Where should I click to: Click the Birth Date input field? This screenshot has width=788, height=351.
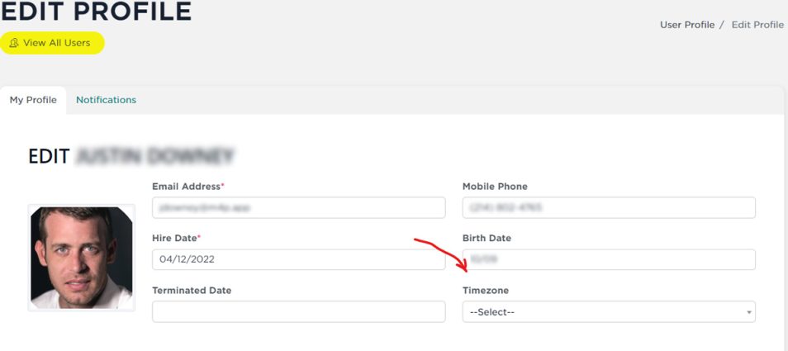pyautogui.click(x=609, y=259)
